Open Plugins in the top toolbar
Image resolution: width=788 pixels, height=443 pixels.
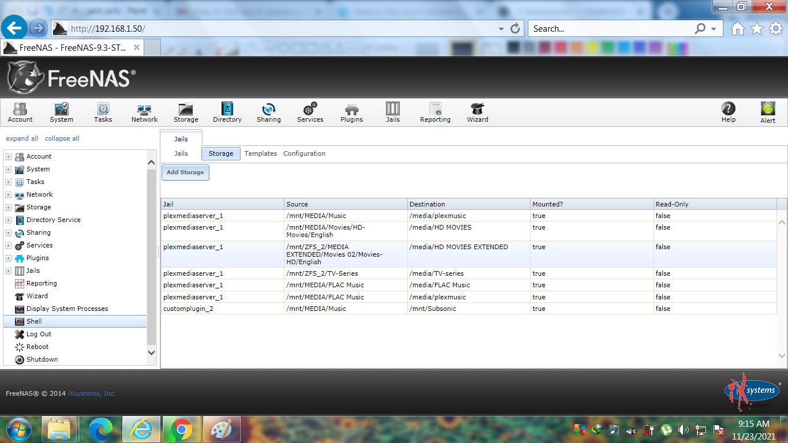[351, 112]
